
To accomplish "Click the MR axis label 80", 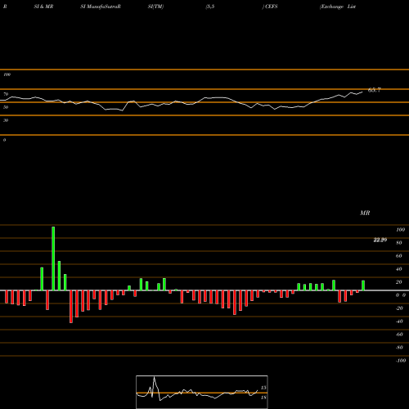I will tap(399, 243).
